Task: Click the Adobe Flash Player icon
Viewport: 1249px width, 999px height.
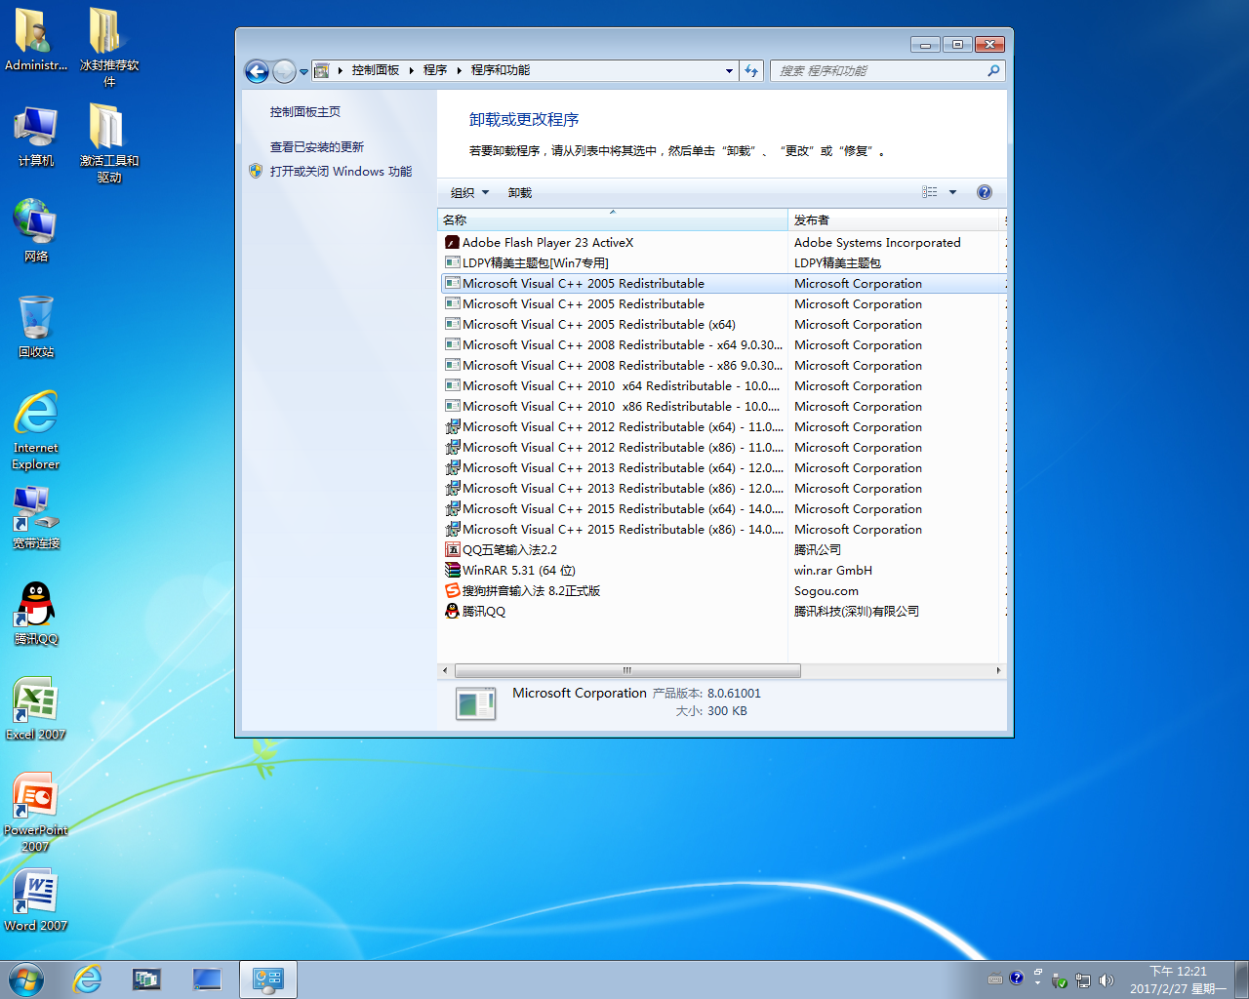Action: click(452, 243)
